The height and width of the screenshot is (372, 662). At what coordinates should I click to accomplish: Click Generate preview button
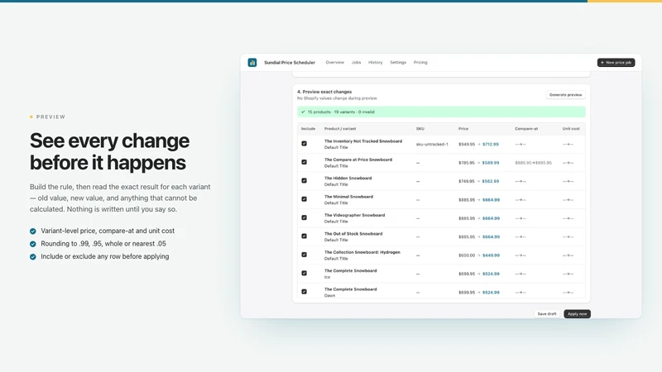tap(565, 95)
